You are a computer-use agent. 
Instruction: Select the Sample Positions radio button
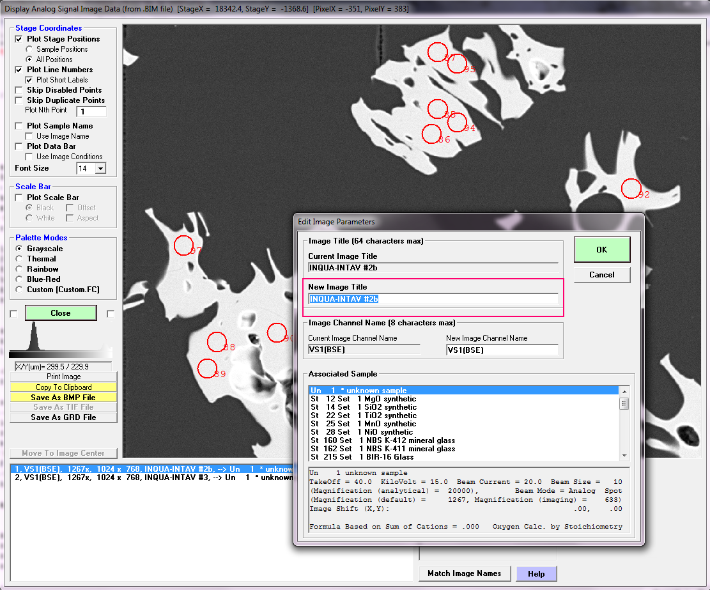click(29, 49)
